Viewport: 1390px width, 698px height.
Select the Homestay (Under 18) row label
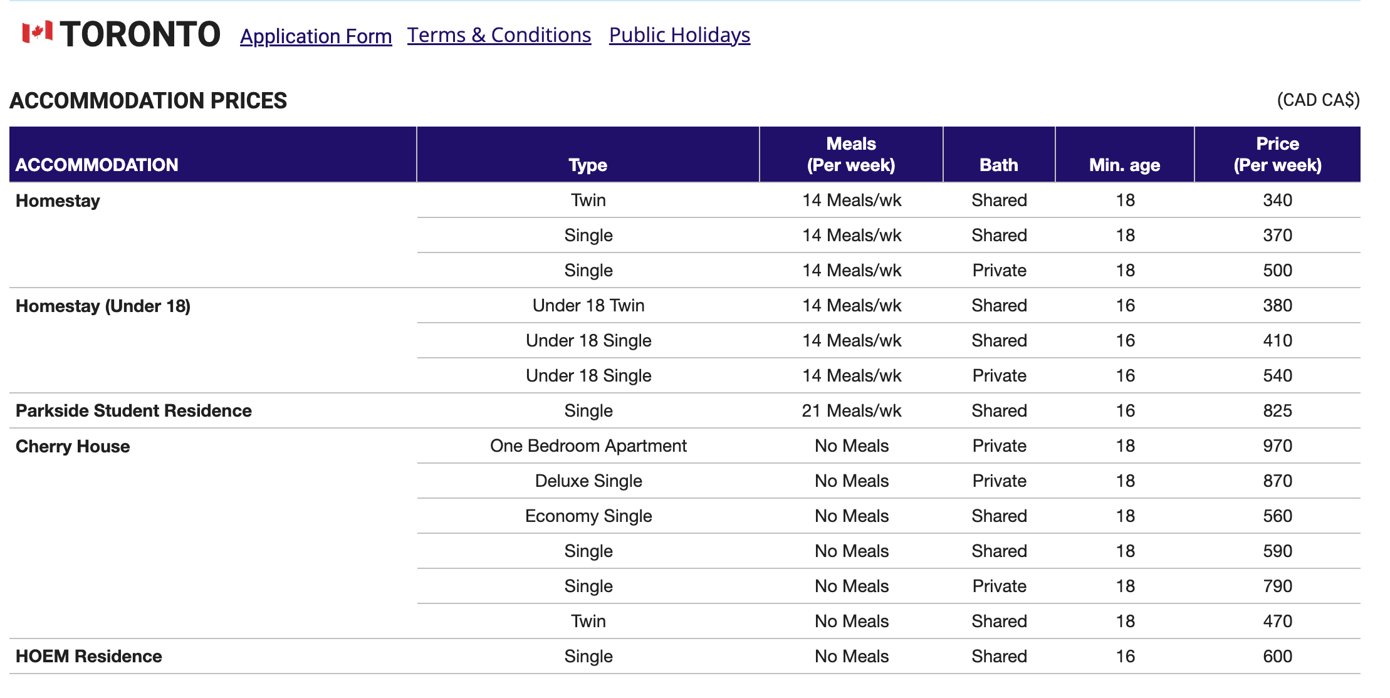(x=103, y=306)
